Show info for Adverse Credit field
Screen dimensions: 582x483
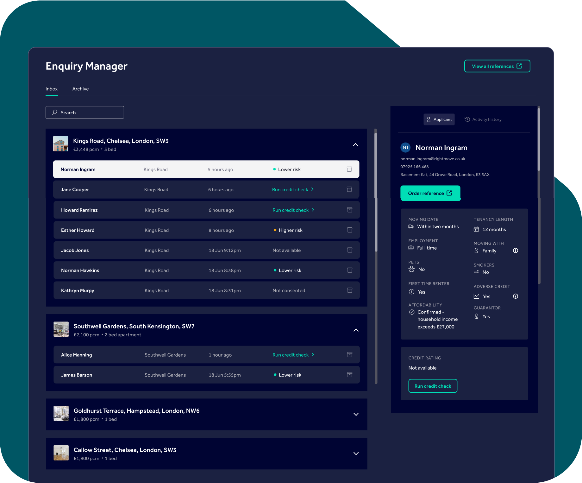(x=515, y=296)
